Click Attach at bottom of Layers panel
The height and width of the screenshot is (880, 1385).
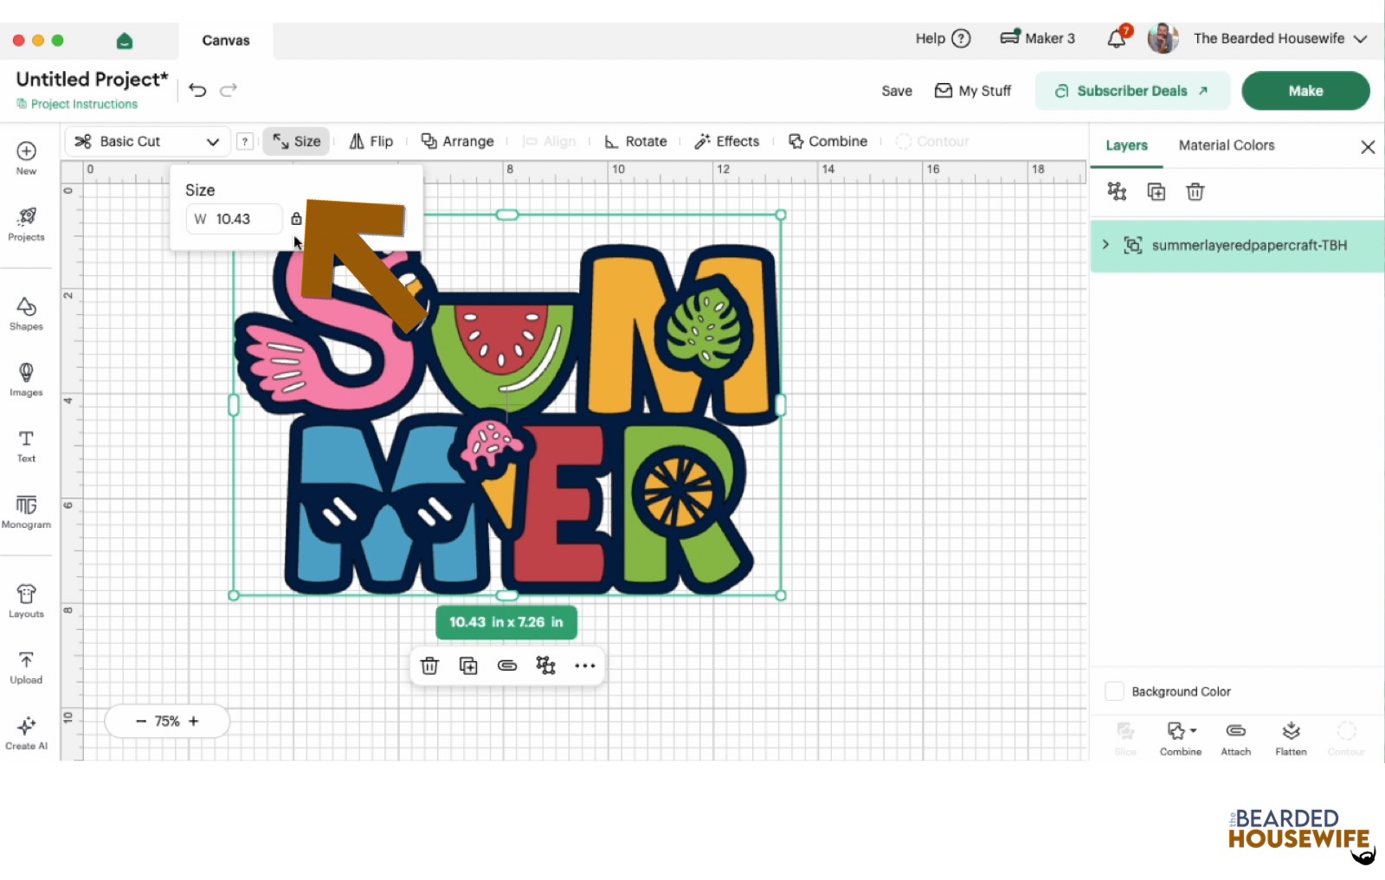click(x=1236, y=739)
